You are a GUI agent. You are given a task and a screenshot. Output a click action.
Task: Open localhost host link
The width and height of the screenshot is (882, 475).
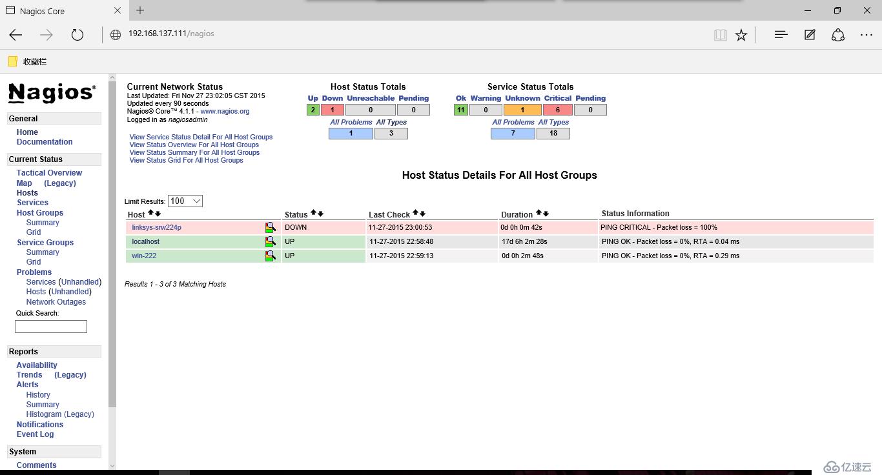tap(145, 241)
